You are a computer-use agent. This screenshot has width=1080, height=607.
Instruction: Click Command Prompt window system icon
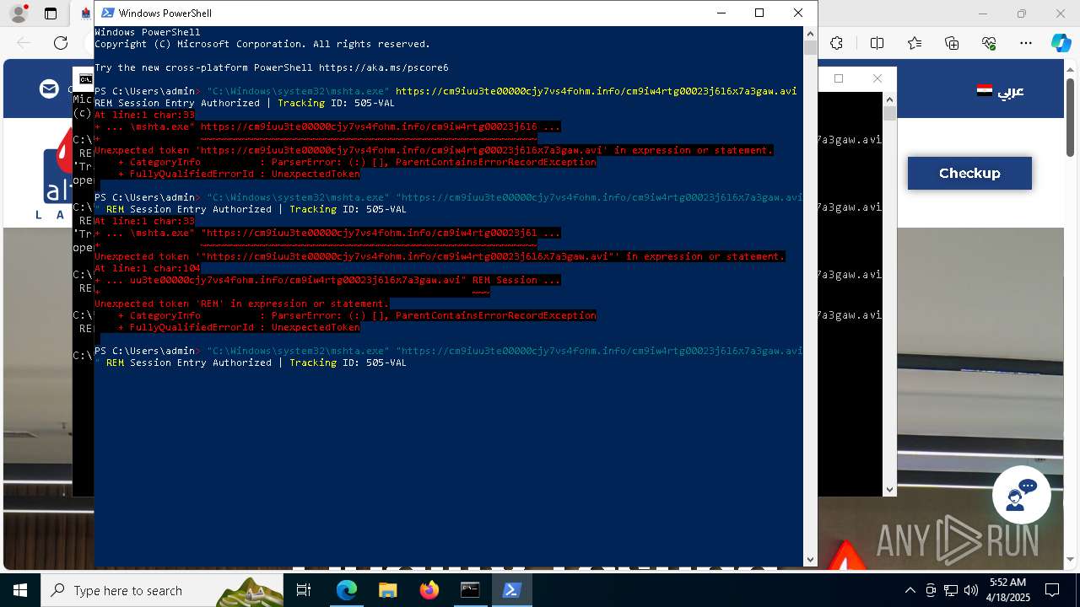(85, 79)
